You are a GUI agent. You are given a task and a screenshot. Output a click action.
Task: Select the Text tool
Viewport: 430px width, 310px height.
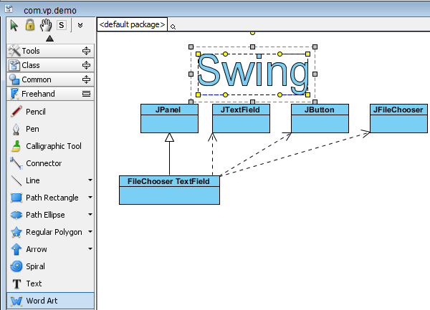50,284
